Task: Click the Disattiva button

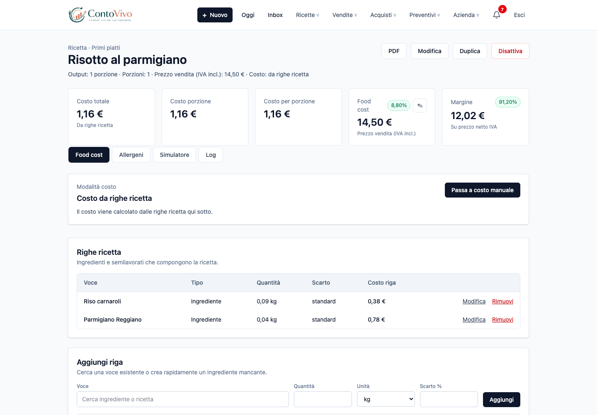Action: click(x=510, y=51)
